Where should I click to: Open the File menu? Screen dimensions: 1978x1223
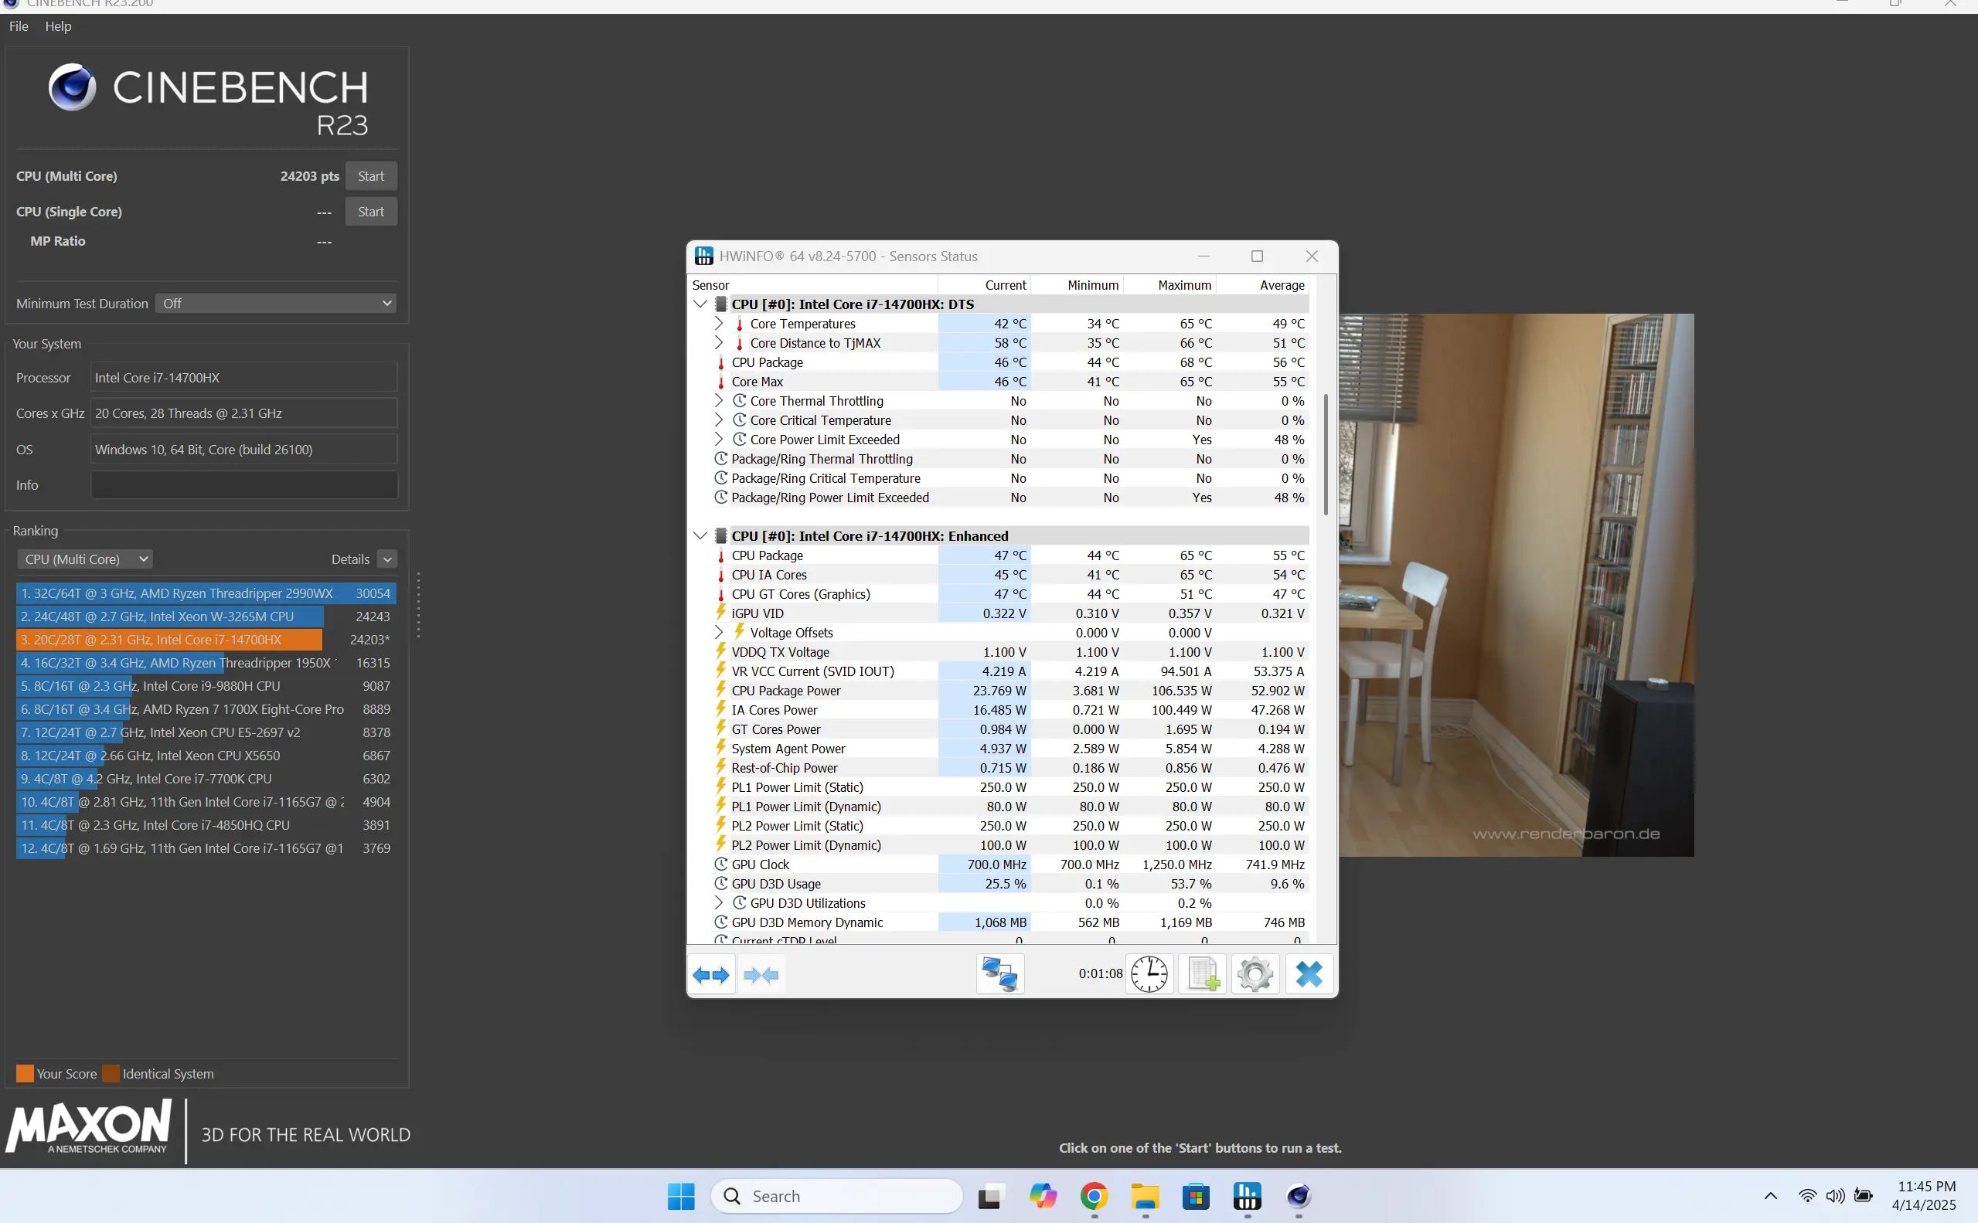(x=19, y=26)
